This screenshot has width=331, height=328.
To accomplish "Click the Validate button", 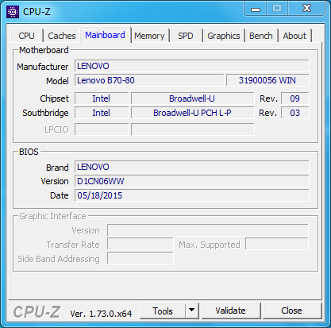I will (230, 311).
